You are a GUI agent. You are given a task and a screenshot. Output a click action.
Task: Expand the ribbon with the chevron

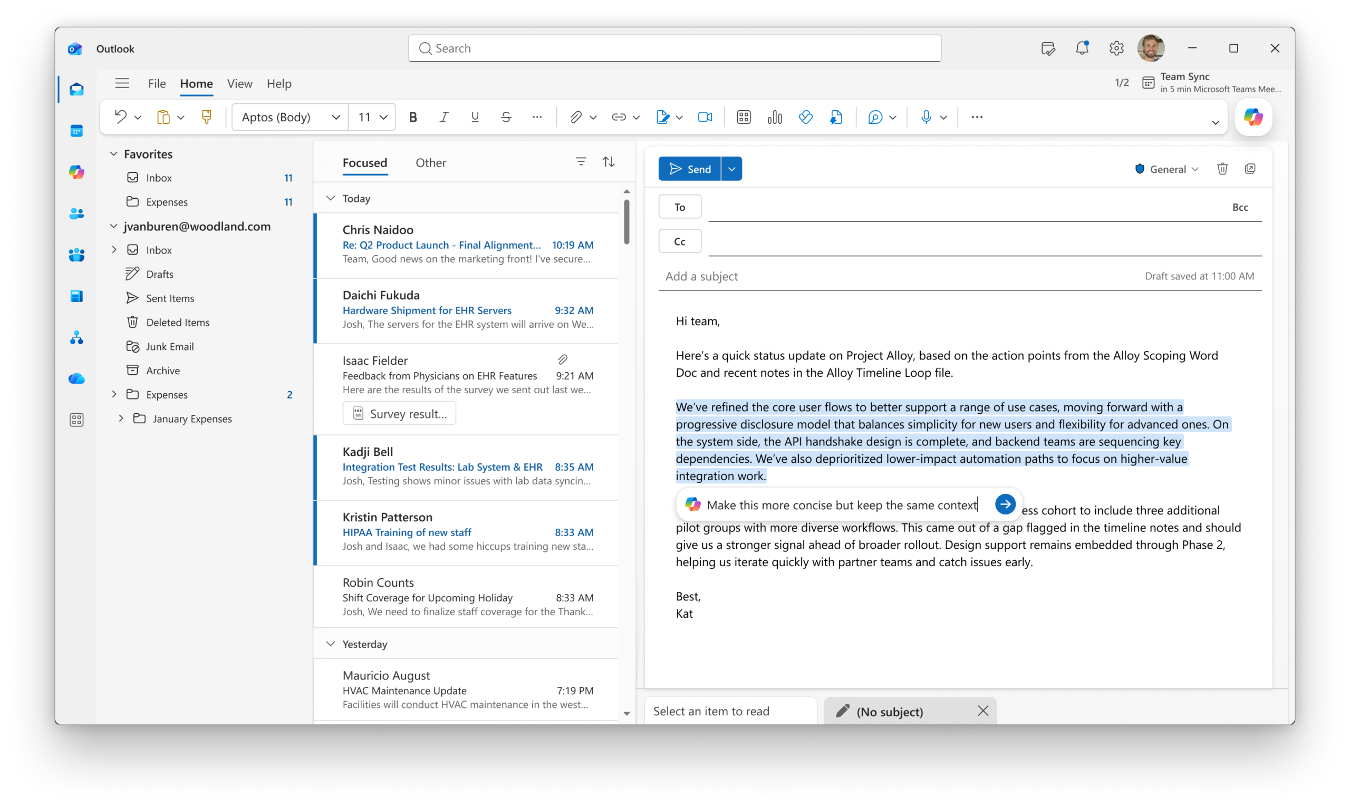pyautogui.click(x=1215, y=123)
